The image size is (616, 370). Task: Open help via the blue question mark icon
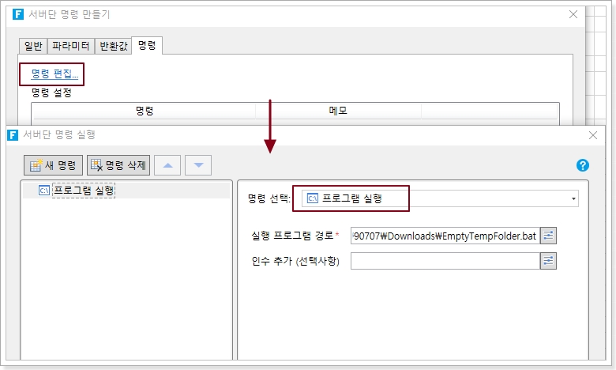point(584,164)
